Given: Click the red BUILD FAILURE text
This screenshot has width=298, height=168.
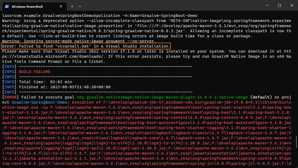Looking at the screenshot, I should click(35, 72).
